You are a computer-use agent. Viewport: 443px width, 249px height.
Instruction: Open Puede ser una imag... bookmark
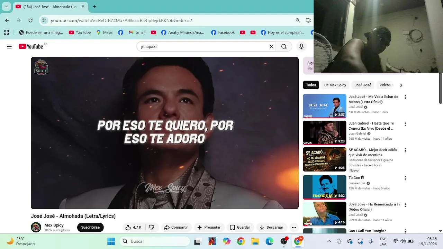click(x=41, y=32)
